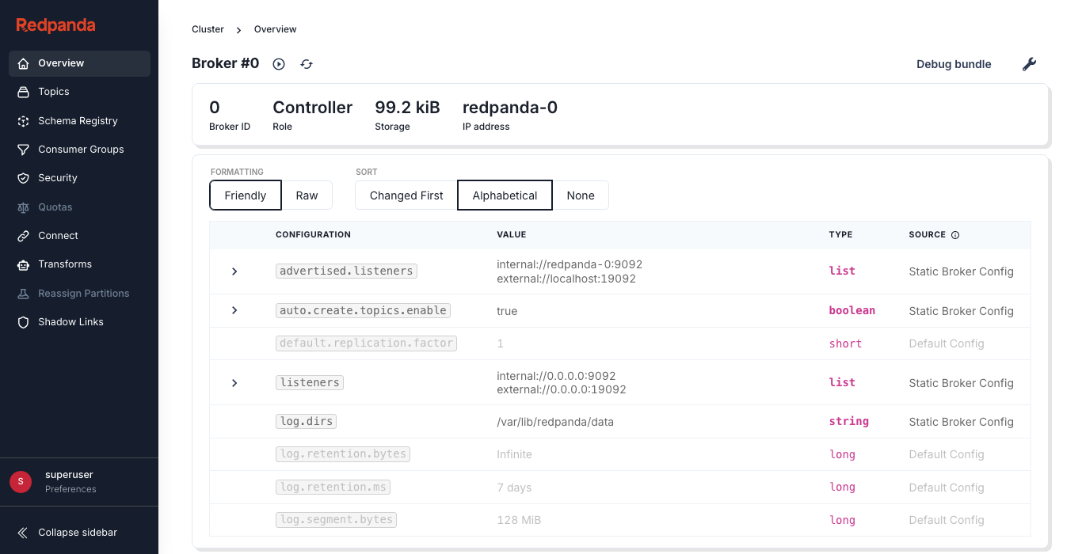Screen dimensions: 1082x554
Task: Navigate to Transforms in the sidebar
Action: [x=65, y=264]
